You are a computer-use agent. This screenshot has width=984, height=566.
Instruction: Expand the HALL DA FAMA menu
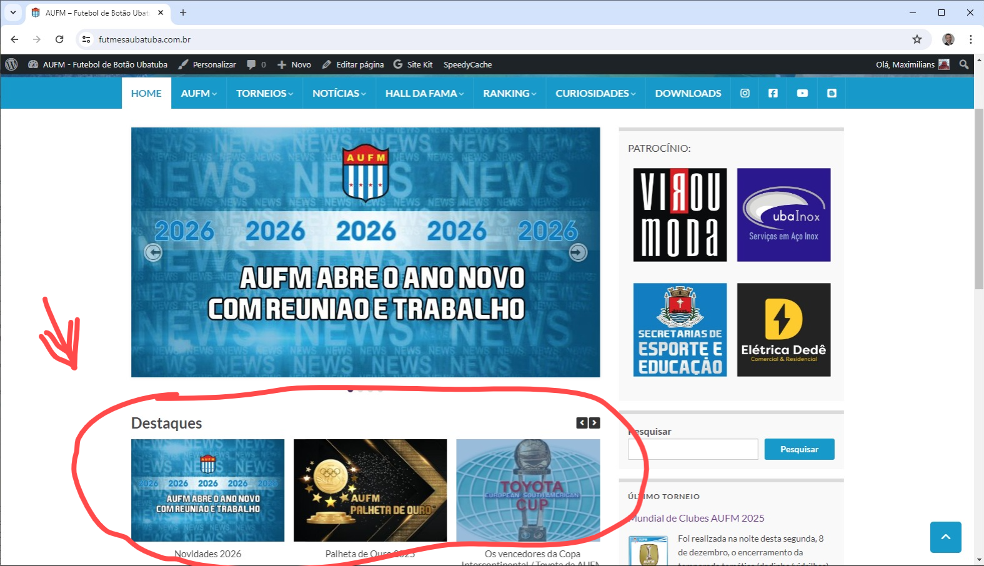click(424, 93)
